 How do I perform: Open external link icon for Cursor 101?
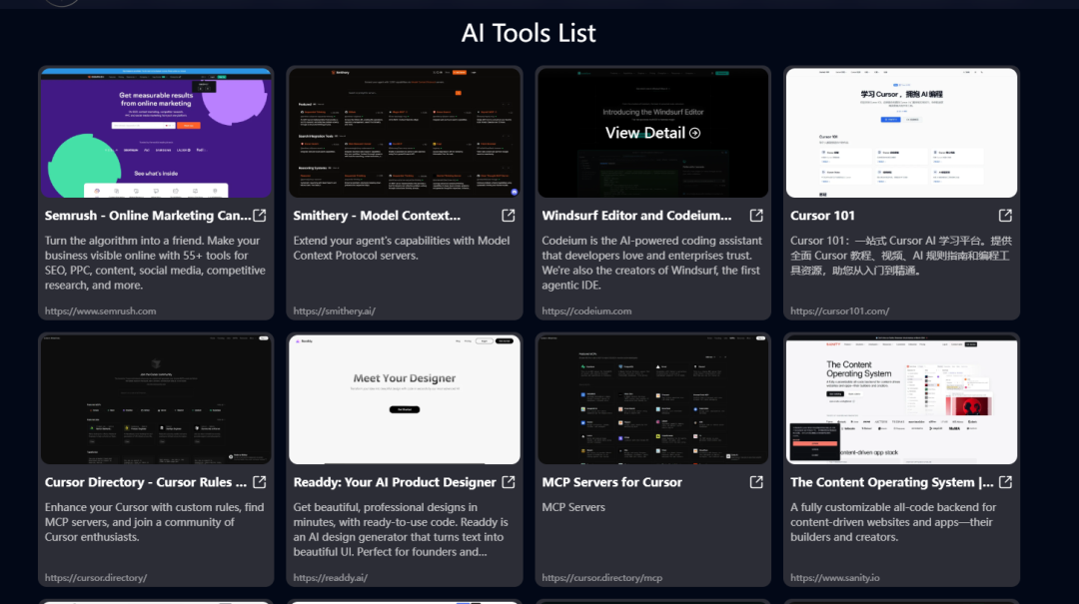pyautogui.click(x=1005, y=216)
